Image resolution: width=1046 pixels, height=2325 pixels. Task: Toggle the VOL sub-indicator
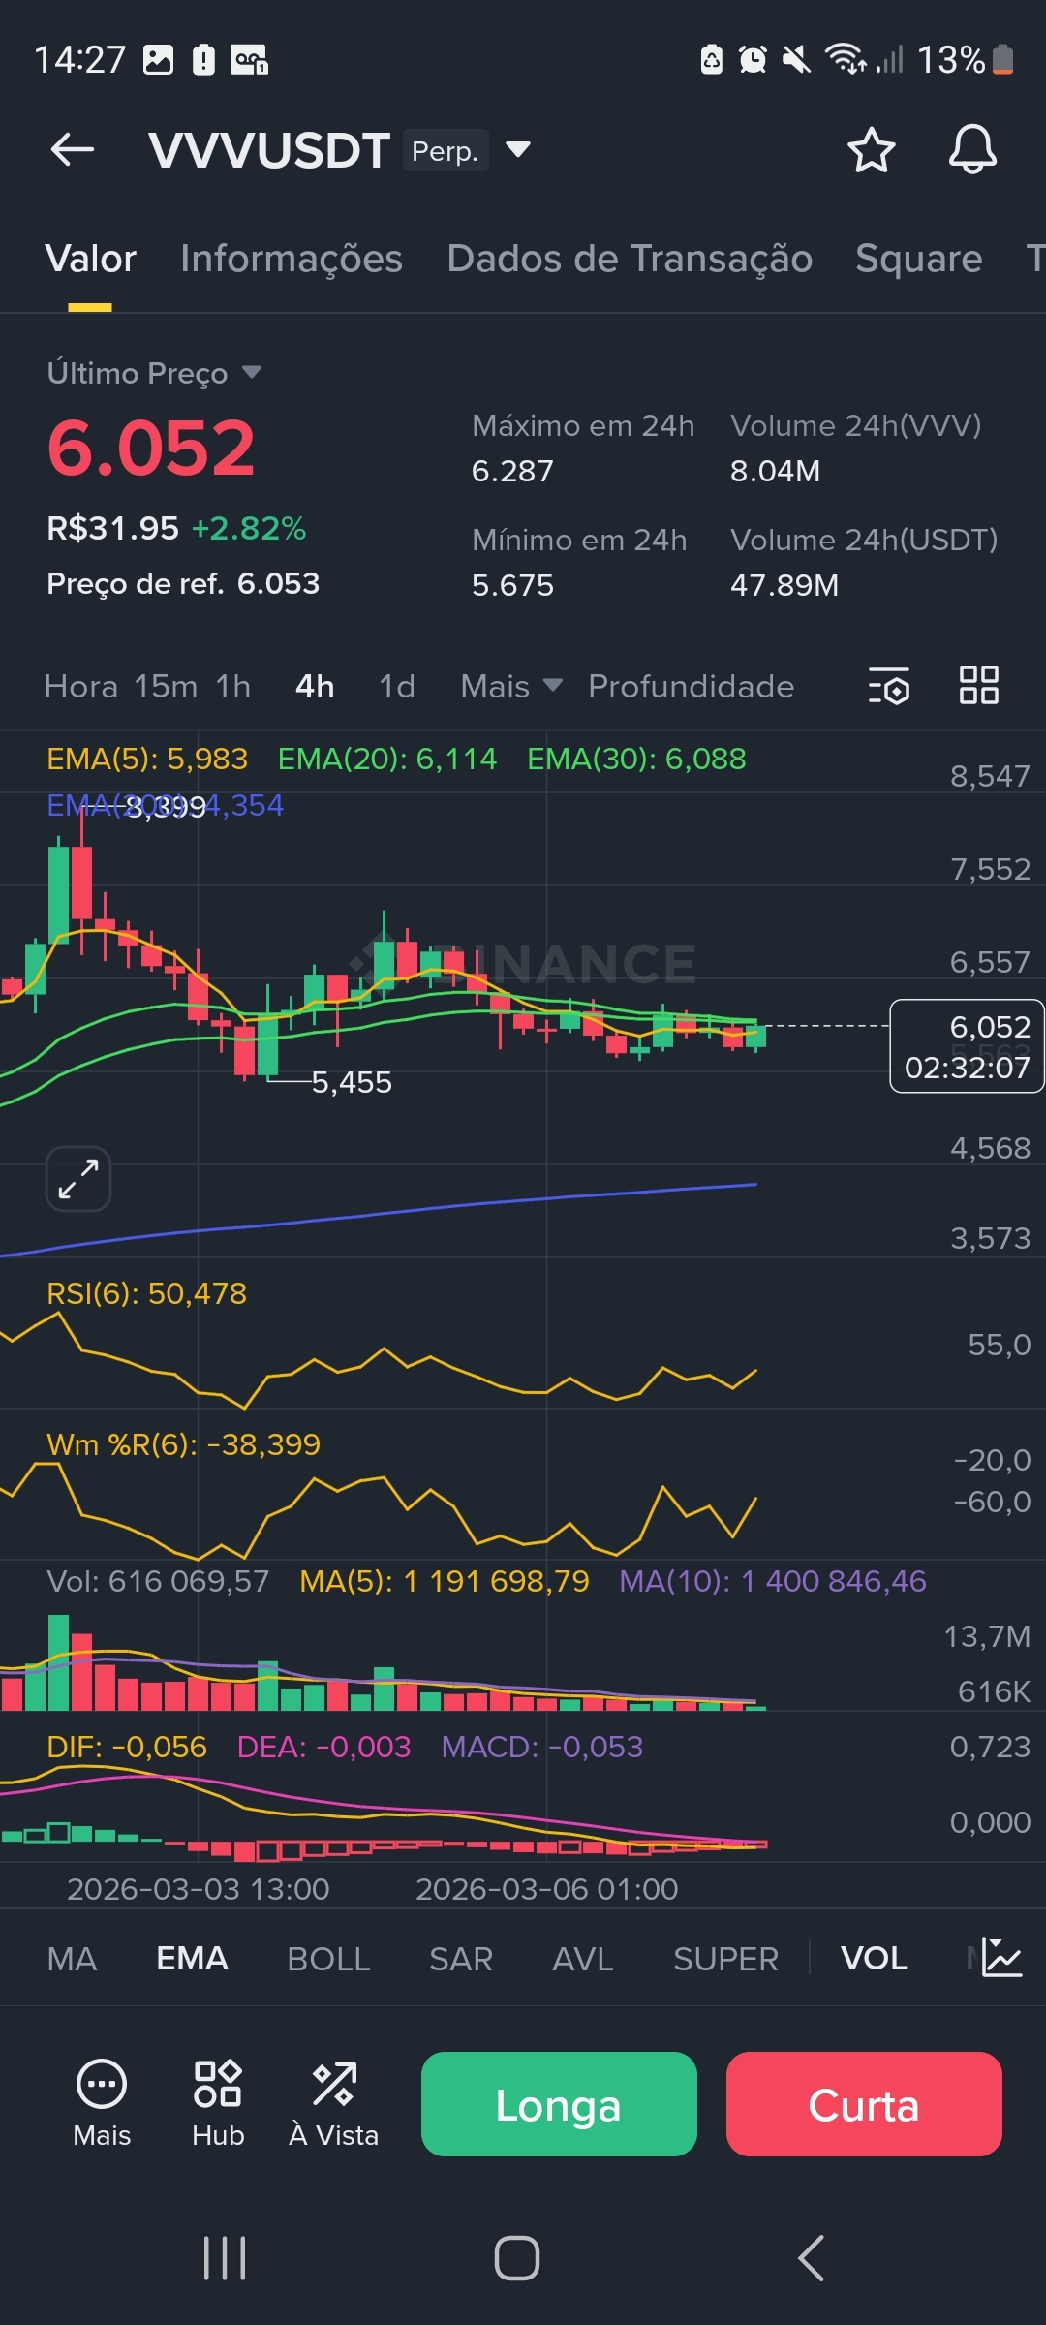click(x=874, y=1959)
